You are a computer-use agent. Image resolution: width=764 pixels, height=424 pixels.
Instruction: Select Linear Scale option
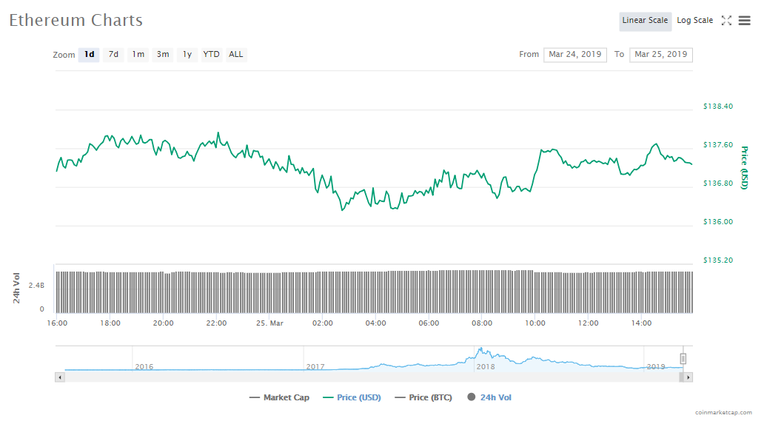click(645, 21)
